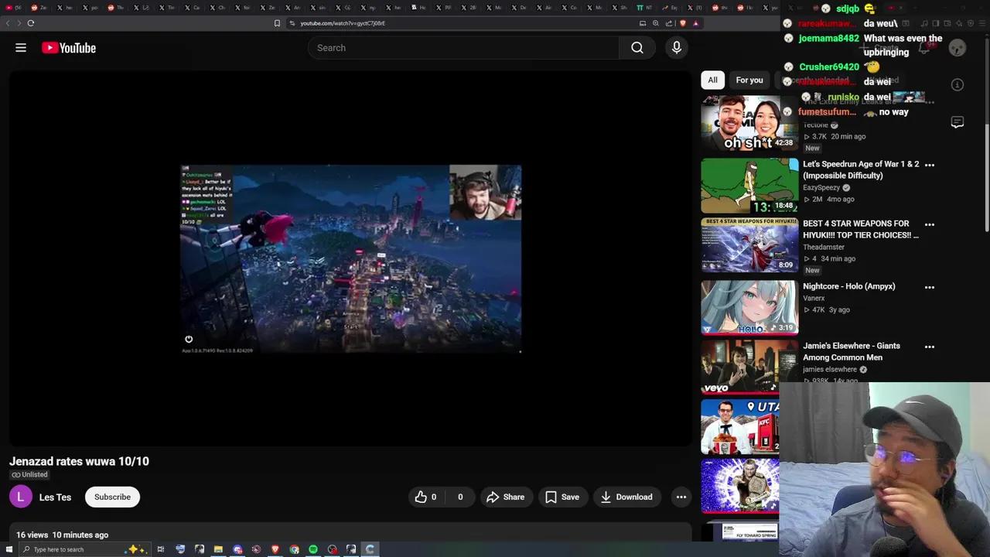Click the info icon at right edge
This screenshot has width=990, height=557.
[958, 85]
